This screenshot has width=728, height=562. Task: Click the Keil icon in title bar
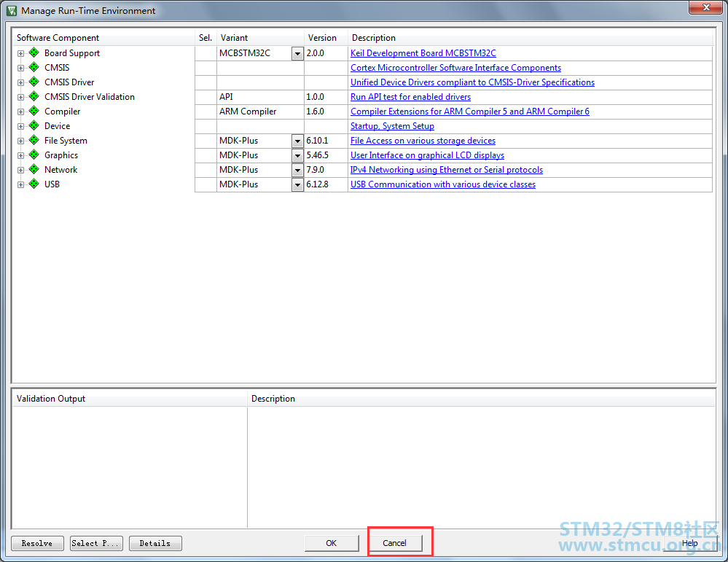pyautogui.click(x=12, y=11)
